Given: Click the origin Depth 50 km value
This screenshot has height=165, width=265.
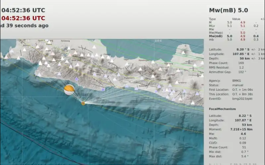Looking at the screenshot, I should [245, 58].
